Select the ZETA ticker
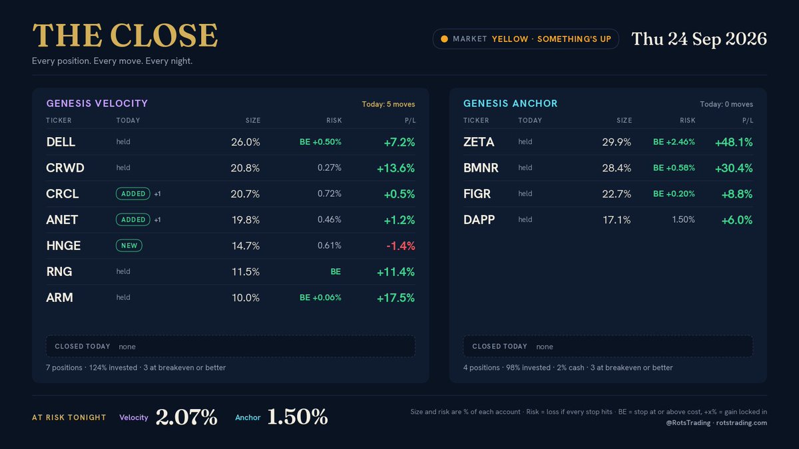This screenshot has height=449, width=799. [479, 142]
